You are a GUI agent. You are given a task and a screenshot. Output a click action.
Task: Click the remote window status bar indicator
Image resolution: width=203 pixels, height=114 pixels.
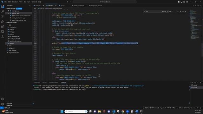pyautogui.click(x=2, y=108)
